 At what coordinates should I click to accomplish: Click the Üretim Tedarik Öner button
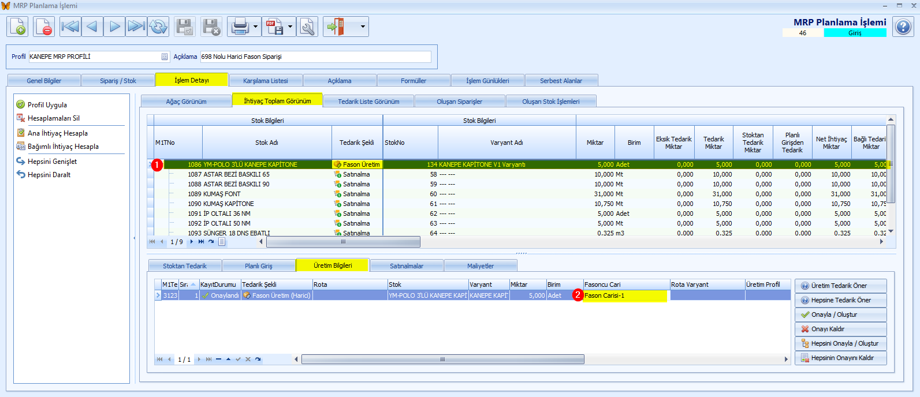click(840, 286)
